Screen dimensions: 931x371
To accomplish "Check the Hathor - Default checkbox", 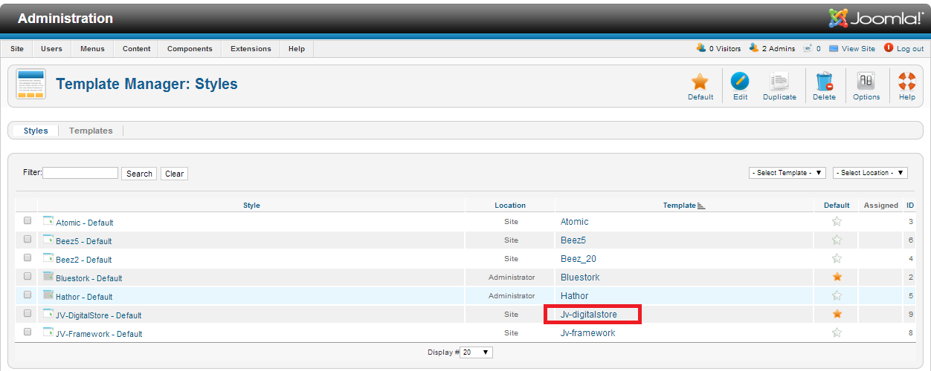I will (x=28, y=295).
